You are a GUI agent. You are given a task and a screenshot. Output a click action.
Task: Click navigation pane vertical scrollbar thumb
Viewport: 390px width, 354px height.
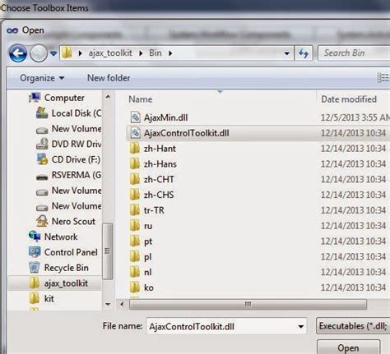pyautogui.click(x=108, y=251)
